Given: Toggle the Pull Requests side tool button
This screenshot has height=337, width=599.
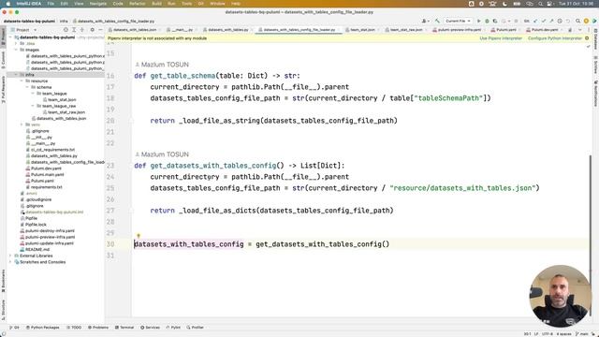Looking at the screenshot, I should 3,89.
